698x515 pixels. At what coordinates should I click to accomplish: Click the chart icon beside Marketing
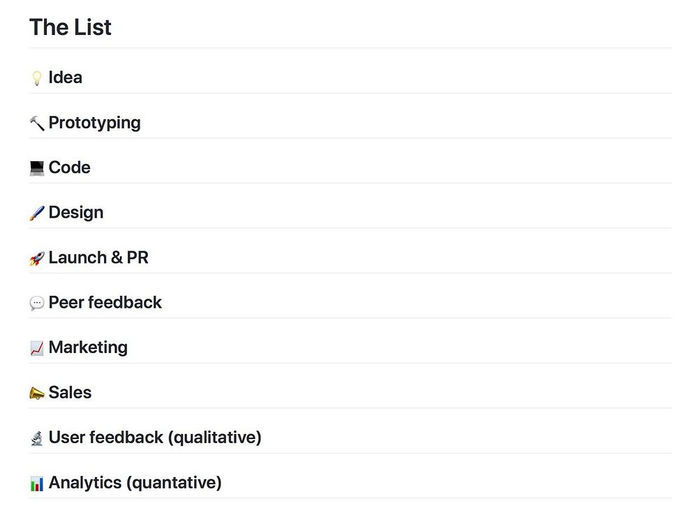click(37, 348)
